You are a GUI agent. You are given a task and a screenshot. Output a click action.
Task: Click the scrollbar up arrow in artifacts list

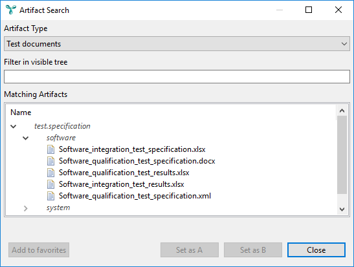click(x=342, y=111)
